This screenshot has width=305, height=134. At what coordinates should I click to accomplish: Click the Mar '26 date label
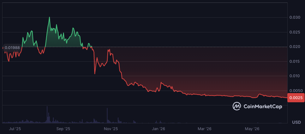pyautogui.click(x=205, y=129)
